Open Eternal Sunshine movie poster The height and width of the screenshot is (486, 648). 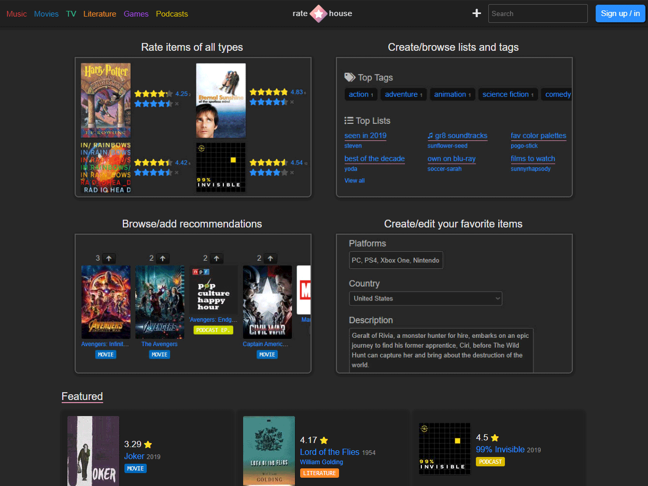[x=221, y=101]
